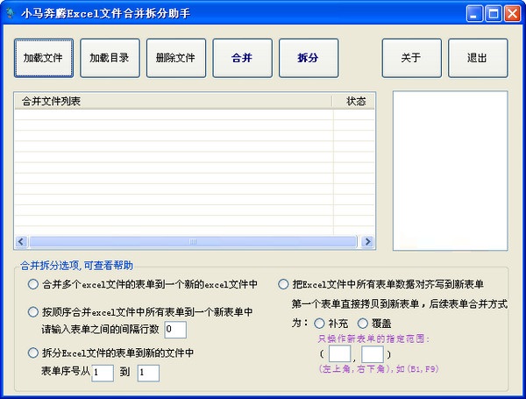The height and width of the screenshot is (399, 526).
Task: Click the 表单序号从 start number field
Action: click(103, 373)
